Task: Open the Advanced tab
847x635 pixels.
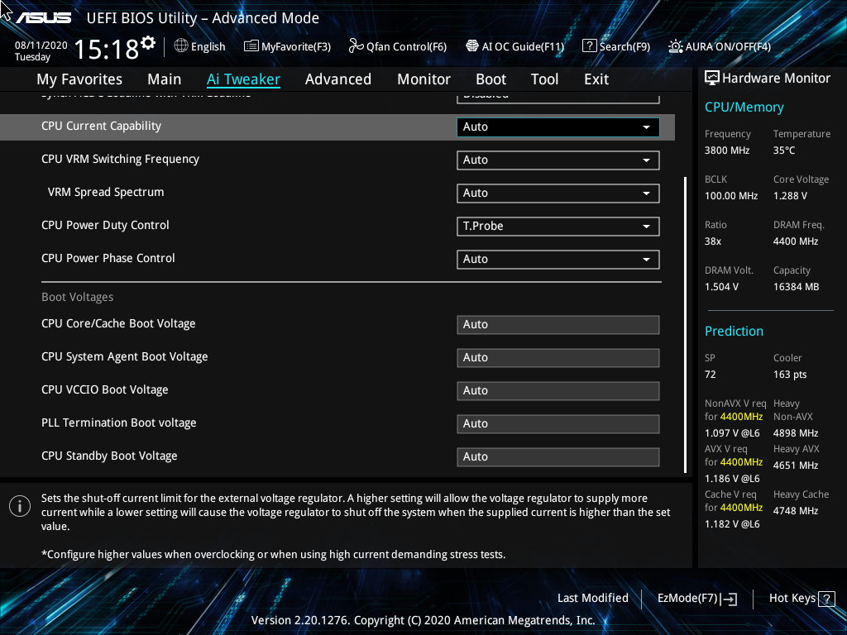Action: click(x=338, y=79)
